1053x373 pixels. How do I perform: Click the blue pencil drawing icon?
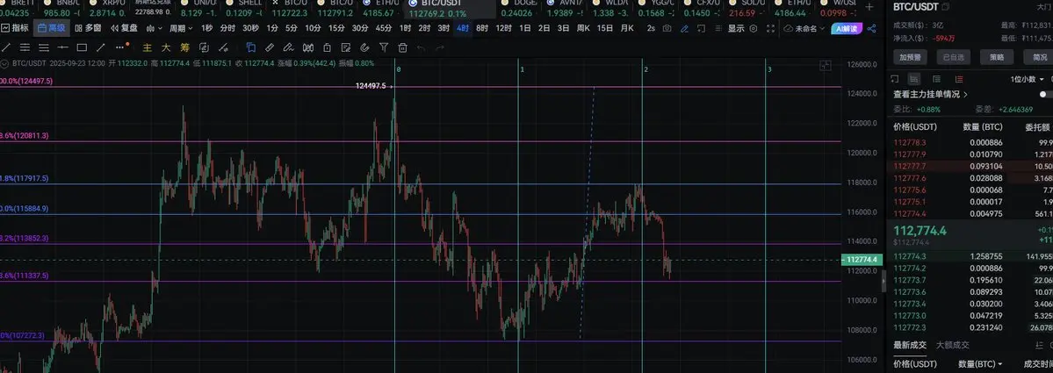(x=684, y=28)
